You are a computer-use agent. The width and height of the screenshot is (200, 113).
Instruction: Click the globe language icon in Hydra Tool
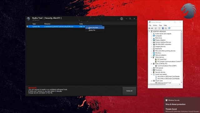point(122,19)
